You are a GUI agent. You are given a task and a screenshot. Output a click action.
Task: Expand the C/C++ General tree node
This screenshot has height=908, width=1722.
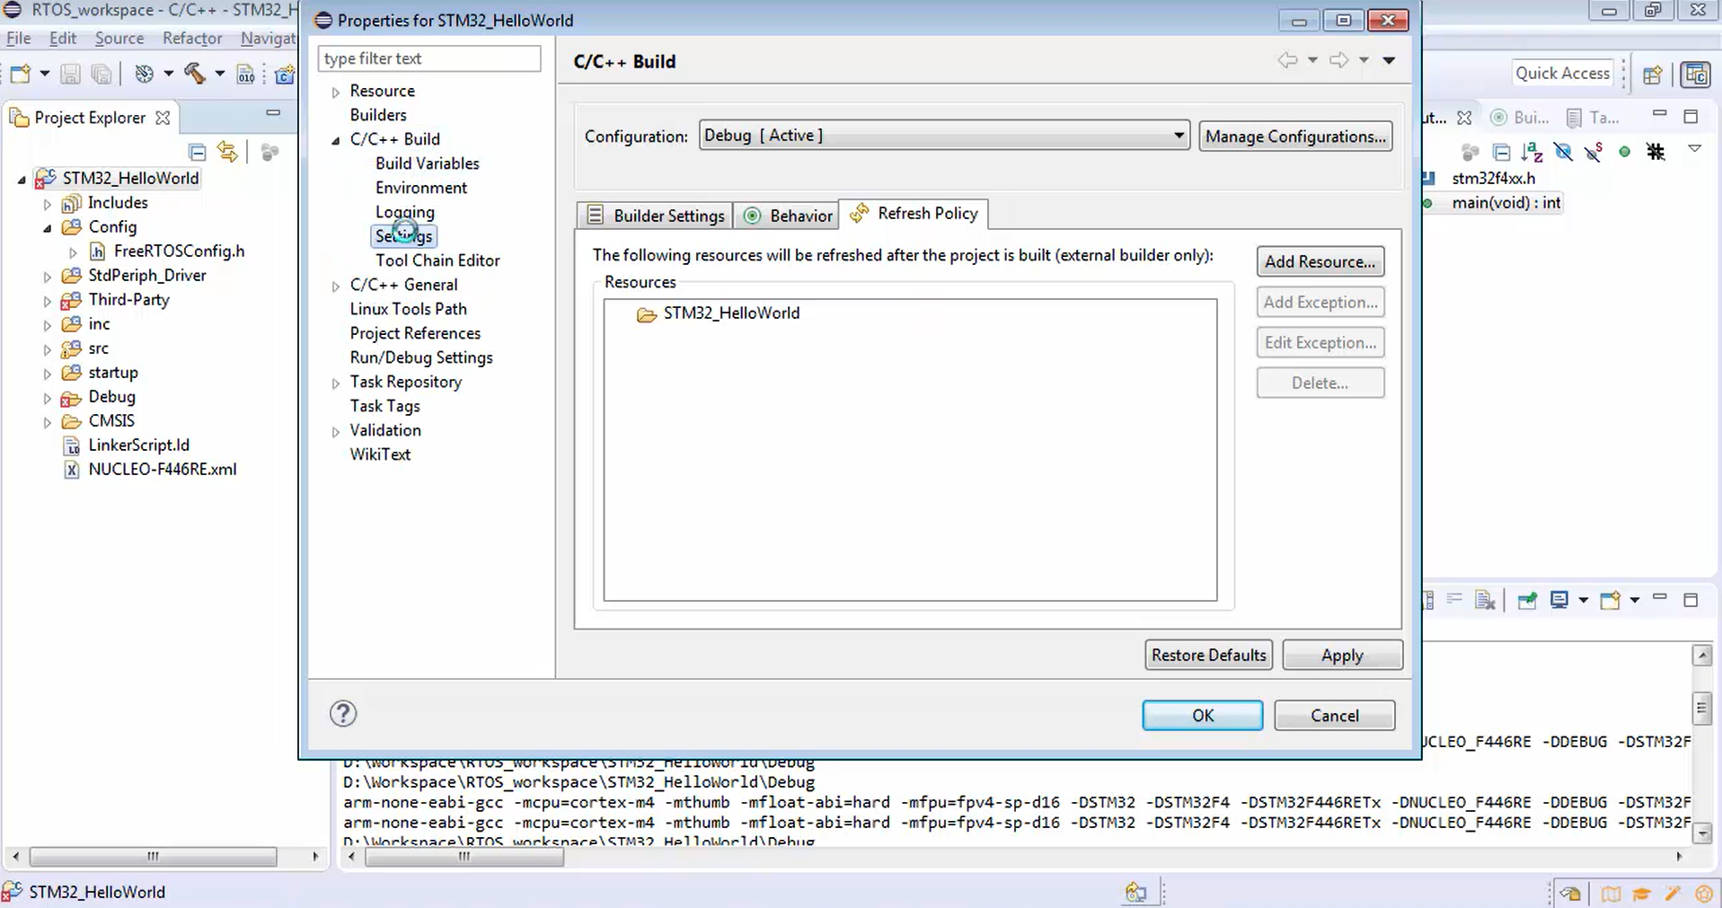335,286
